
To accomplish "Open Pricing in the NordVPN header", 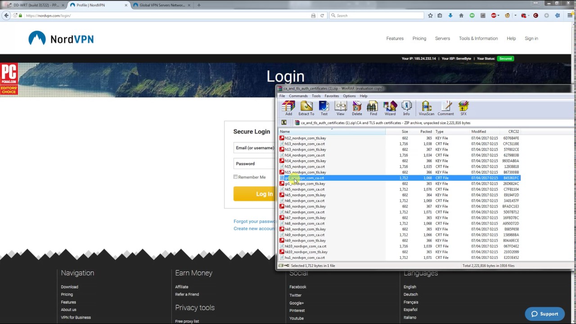I will tap(419, 38).
